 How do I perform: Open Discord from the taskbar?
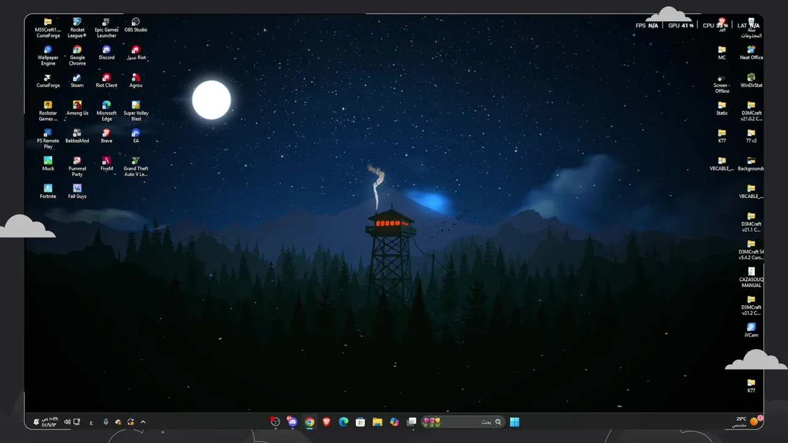click(292, 421)
